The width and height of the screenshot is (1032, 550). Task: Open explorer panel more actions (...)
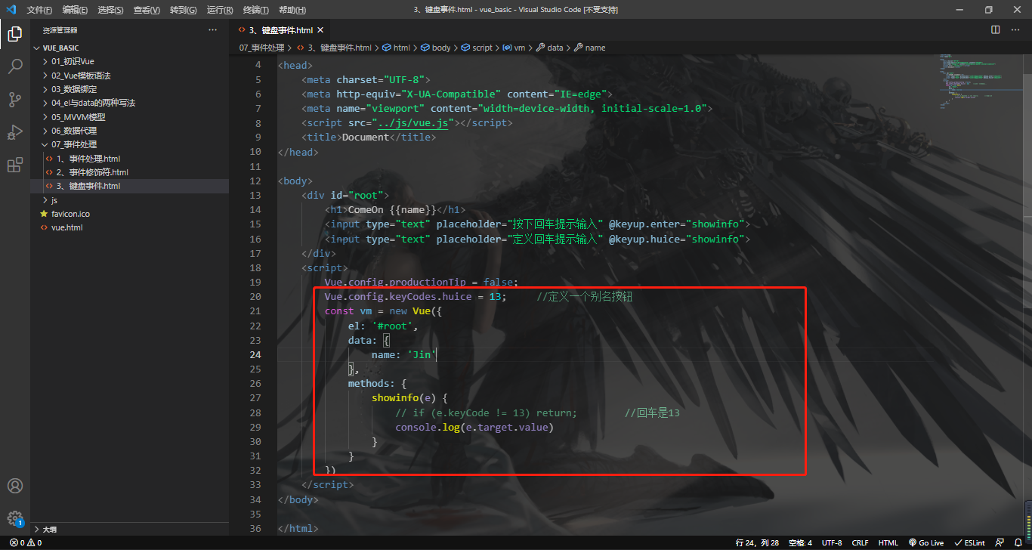click(x=213, y=30)
